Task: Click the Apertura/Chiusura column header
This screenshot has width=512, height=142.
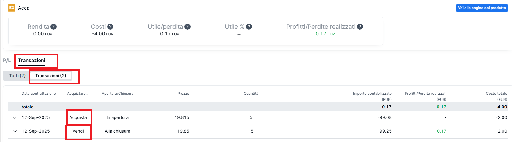Action: coord(117,94)
